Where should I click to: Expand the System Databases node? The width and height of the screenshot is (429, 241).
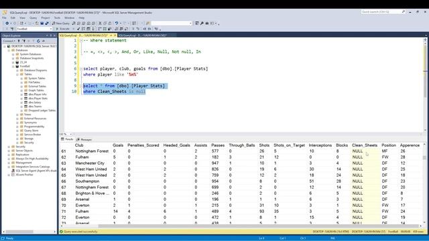click(13, 54)
